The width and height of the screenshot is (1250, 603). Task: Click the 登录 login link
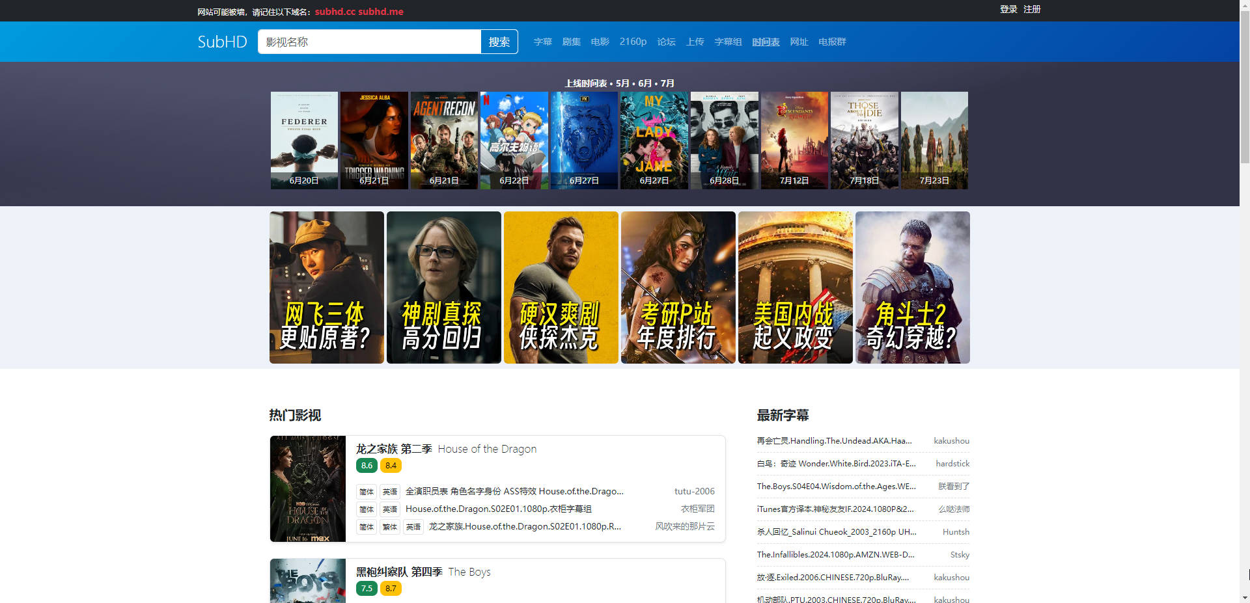point(1008,9)
